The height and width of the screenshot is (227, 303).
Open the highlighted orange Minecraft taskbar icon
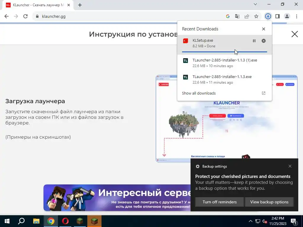(x=94, y=221)
